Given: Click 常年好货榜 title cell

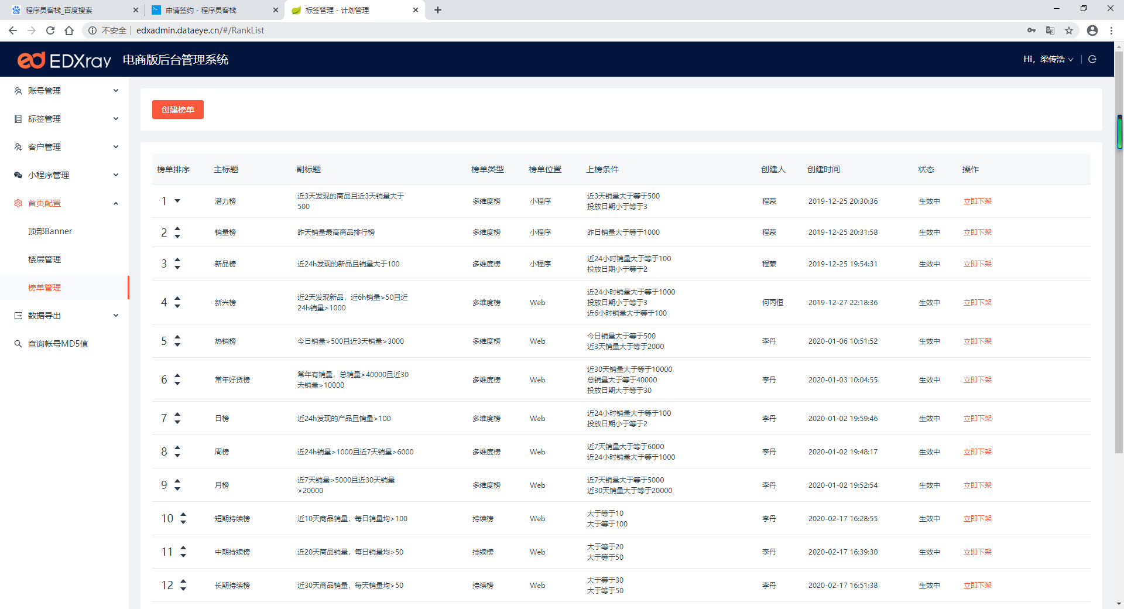Looking at the screenshot, I should 232,380.
